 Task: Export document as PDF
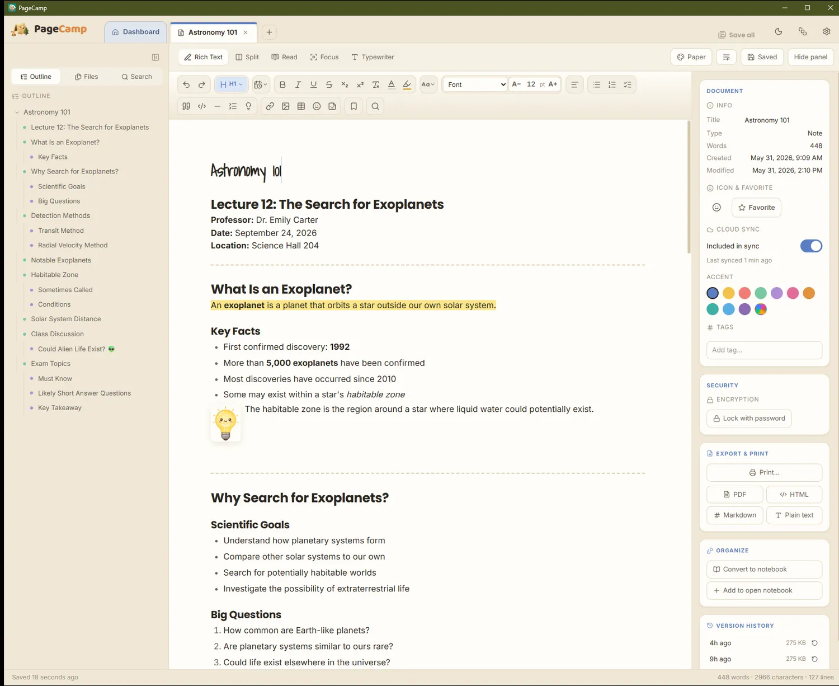coord(734,495)
